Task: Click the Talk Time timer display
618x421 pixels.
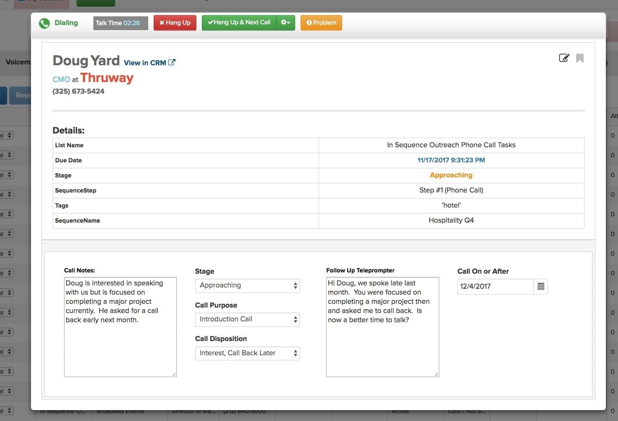Action: pos(120,23)
